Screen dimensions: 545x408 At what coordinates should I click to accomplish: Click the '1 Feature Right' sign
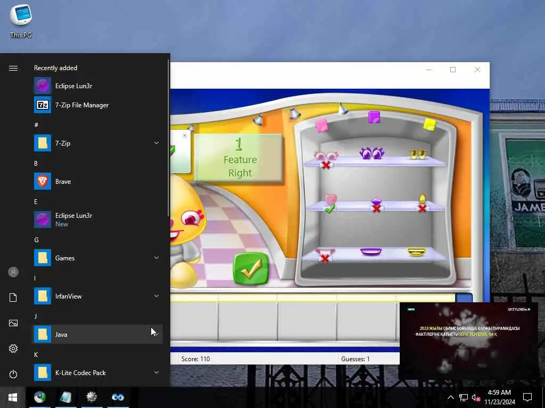tap(238, 158)
